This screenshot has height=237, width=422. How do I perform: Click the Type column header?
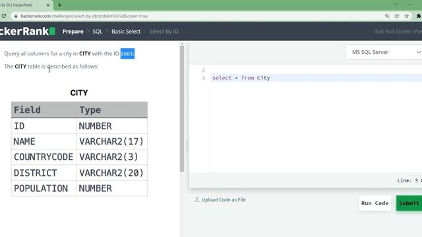(x=112, y=110)
